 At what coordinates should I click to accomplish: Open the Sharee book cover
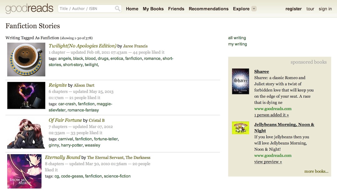pos(241,81)
